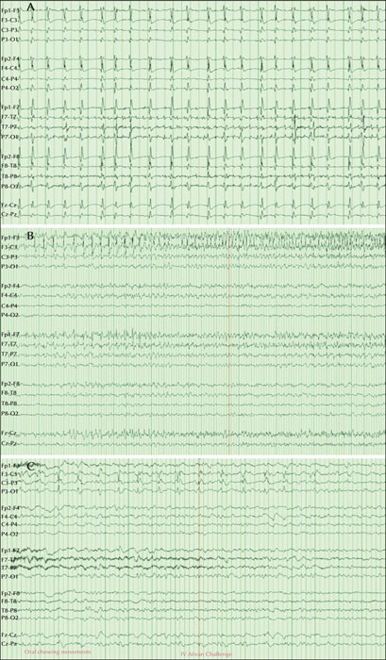Select the Fz-Cz channel label in panel A
Image resolution: width=386 pixels, height=660 pixels.
click(x=10, y=206)
